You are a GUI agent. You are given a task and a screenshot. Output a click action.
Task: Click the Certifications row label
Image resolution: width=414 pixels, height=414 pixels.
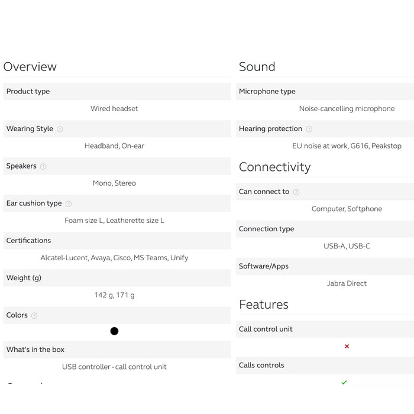point(29,241)
